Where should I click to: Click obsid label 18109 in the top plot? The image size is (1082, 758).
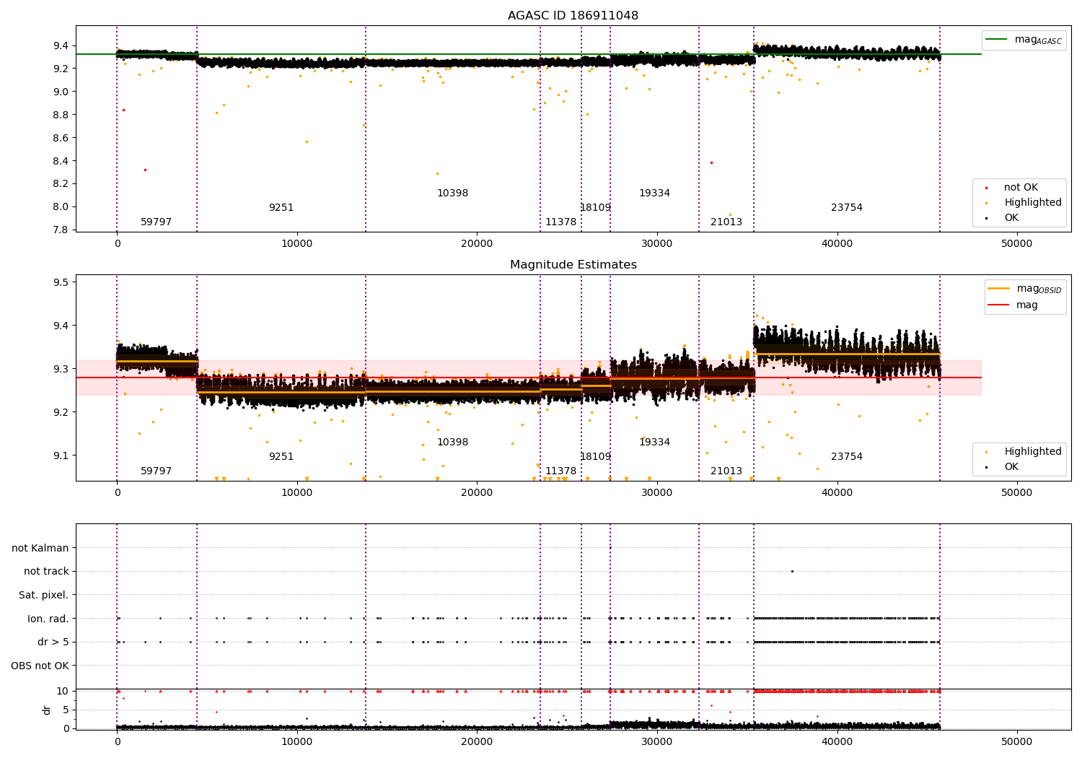[x=595, y=207]
